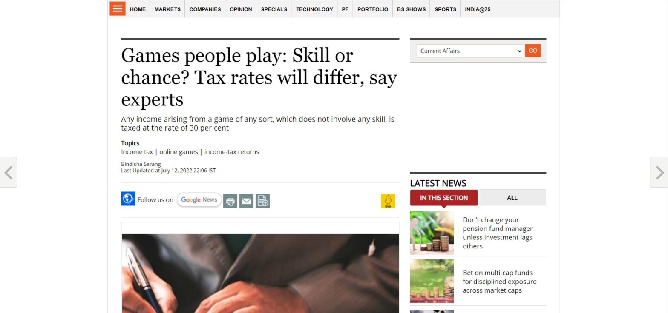Viewport: 668px width, 313px height.
Task: Click the email envelope share icon
Action: [x=246, y=201]
